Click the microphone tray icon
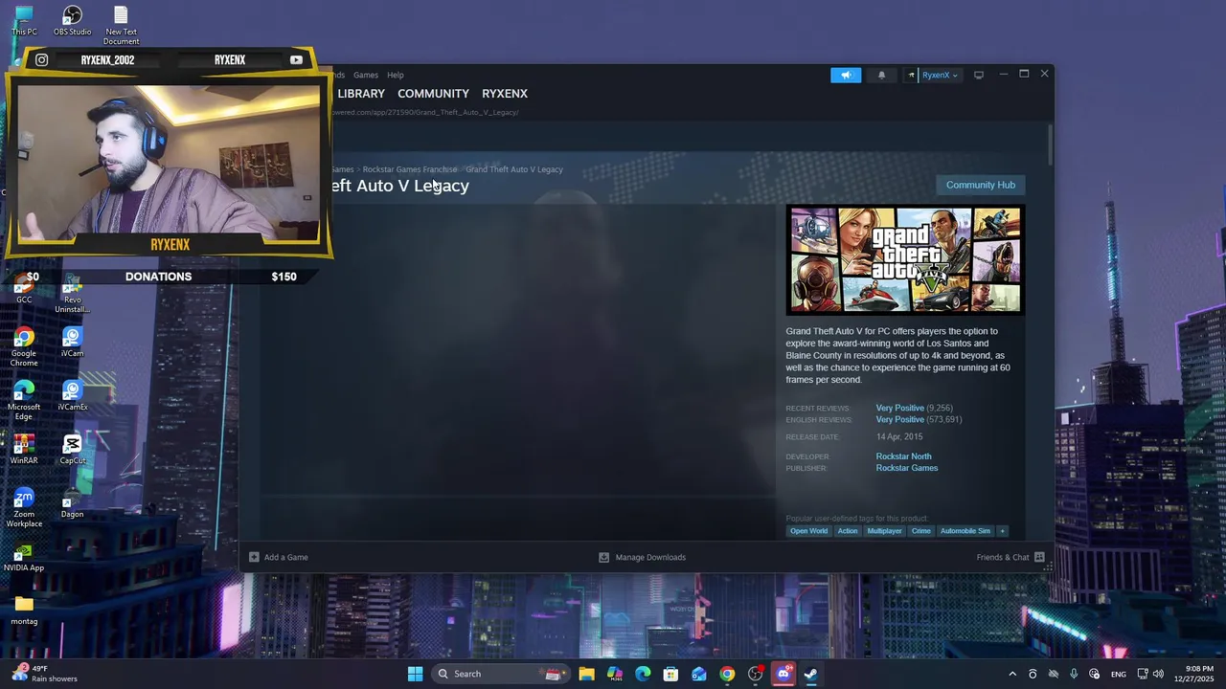Viewport: 1226px width, 689px height. 1074,674
